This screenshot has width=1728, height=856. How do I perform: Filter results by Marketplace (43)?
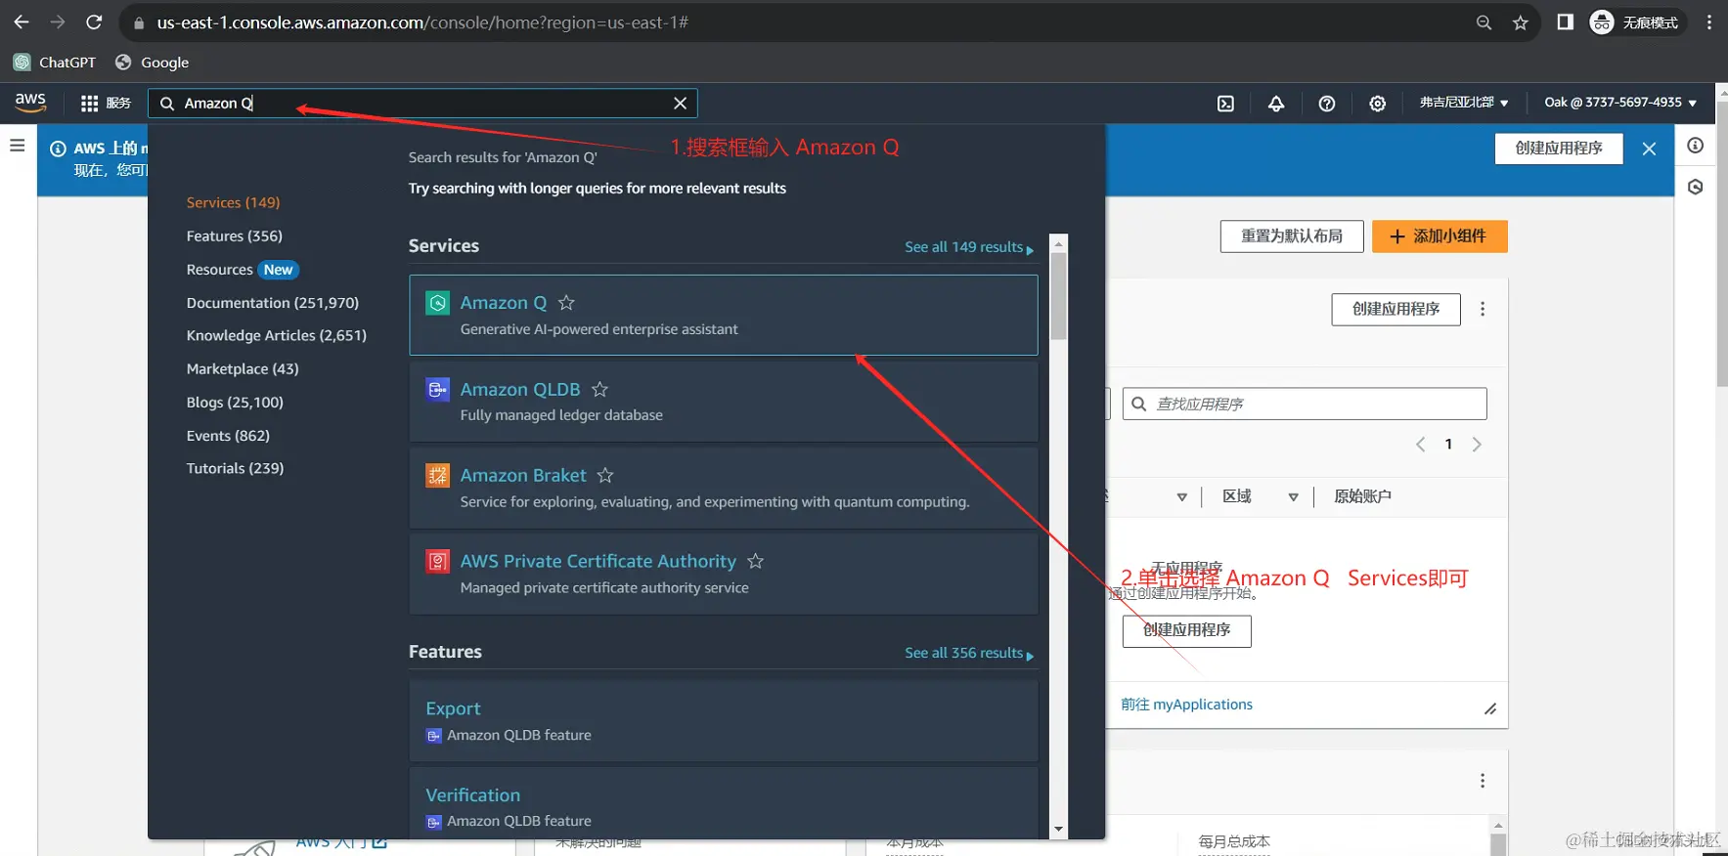pyautogui.click(x=243, y=368)
